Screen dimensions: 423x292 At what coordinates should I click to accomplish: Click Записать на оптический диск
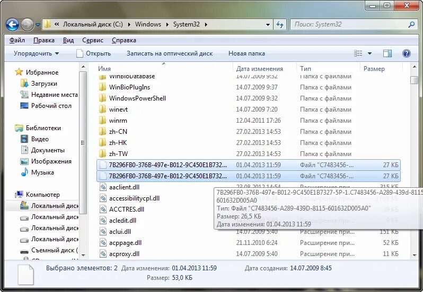point(170,53)
